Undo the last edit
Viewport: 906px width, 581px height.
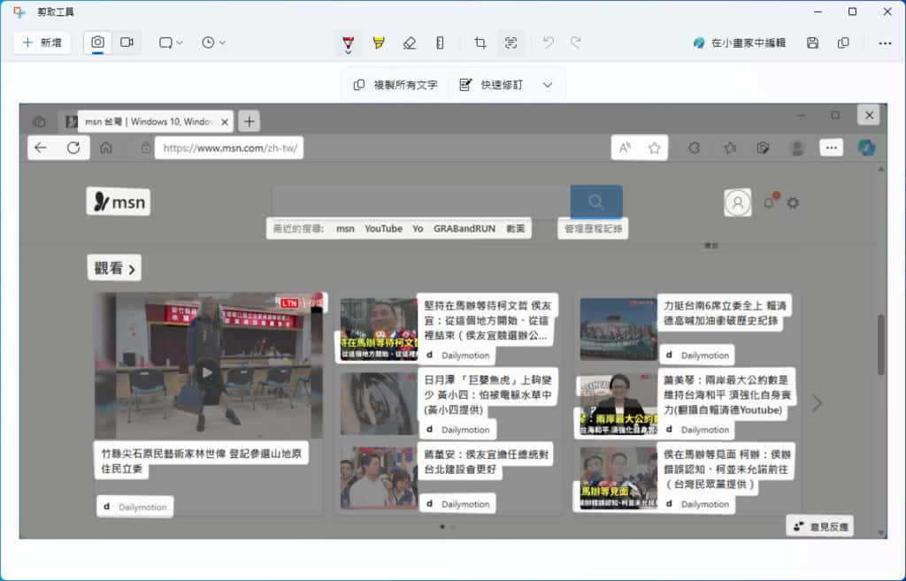coord(549,42)
